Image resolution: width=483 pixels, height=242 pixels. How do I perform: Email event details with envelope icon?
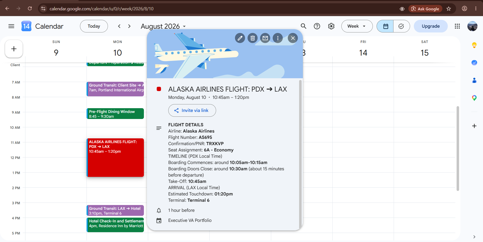pyautogui.click(x=265, y=38)
